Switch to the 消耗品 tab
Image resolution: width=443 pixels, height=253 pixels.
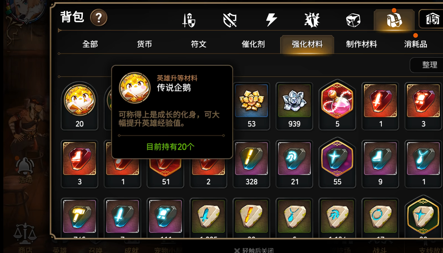(416, 44)
